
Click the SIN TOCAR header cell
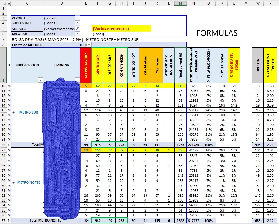(x=98, y=65)
